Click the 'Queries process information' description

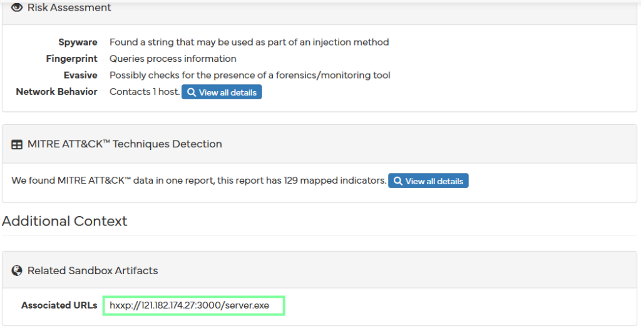tap(173, 59)
